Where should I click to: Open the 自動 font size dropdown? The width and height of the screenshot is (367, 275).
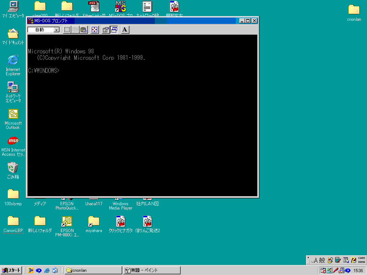(x=56, y=30)
